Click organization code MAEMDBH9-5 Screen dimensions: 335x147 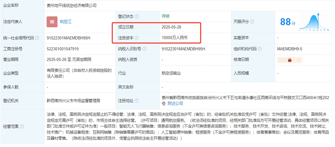tap(290, 49)
